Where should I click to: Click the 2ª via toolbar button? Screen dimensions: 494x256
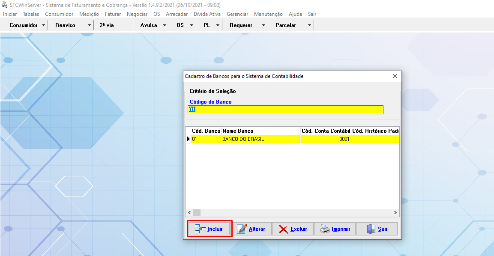(x=107, y=25)
